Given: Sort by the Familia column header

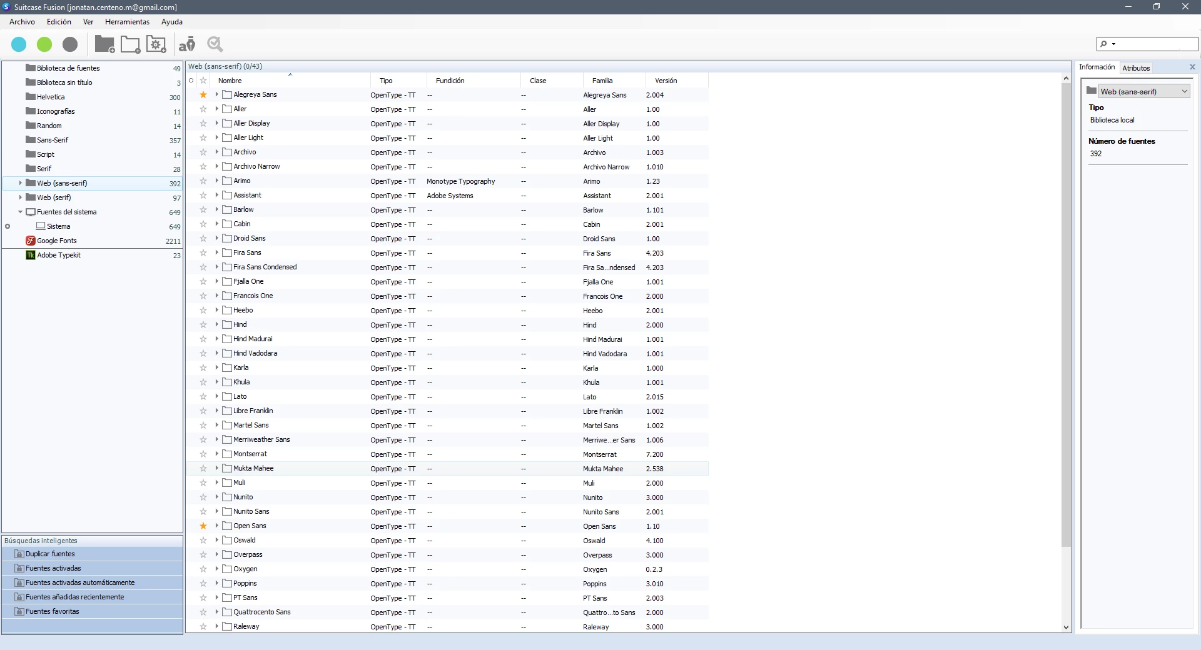Looking at the screenshot, I should [614, 81].
